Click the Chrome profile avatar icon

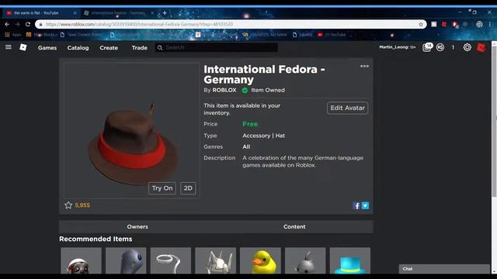click(479, 24)
